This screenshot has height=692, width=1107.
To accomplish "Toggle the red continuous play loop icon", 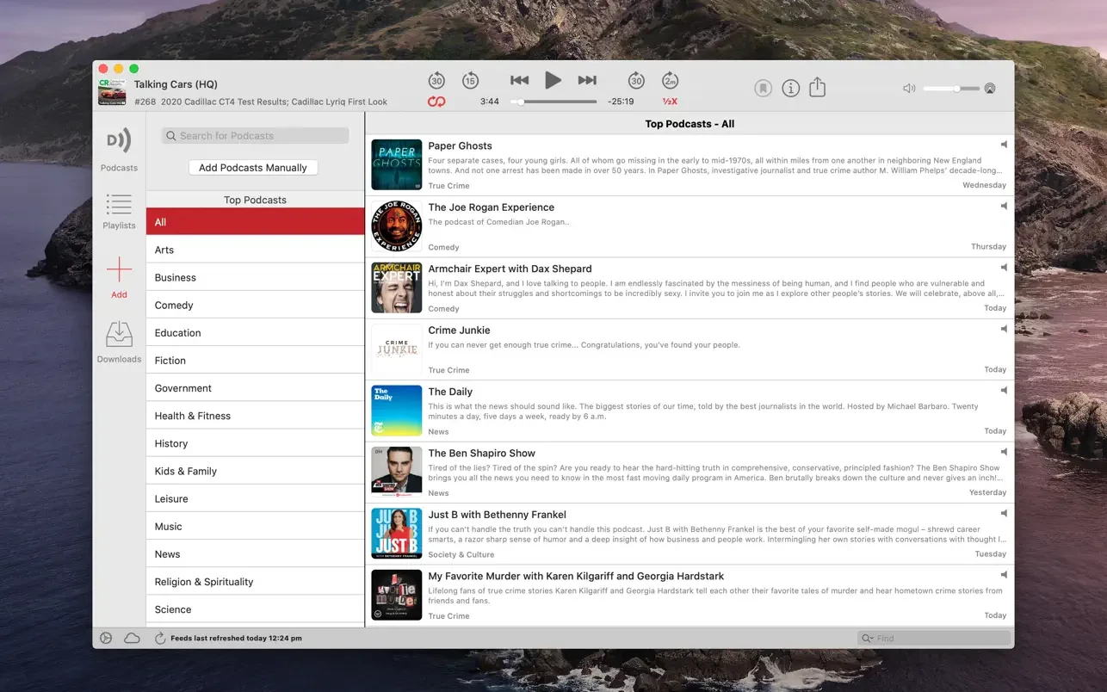I will click(436, 102).
